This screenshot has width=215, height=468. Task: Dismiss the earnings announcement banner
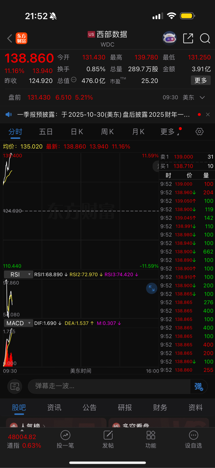pyautogui.click(x=208, y=114)
